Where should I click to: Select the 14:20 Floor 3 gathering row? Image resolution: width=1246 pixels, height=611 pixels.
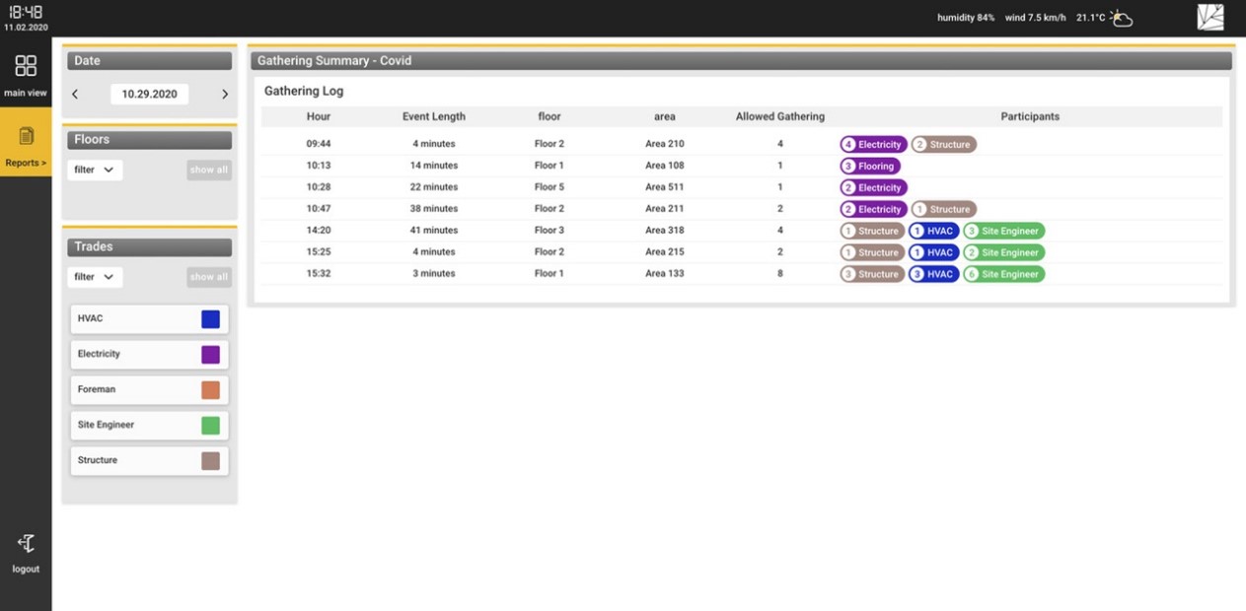click(x=550, y=231)
